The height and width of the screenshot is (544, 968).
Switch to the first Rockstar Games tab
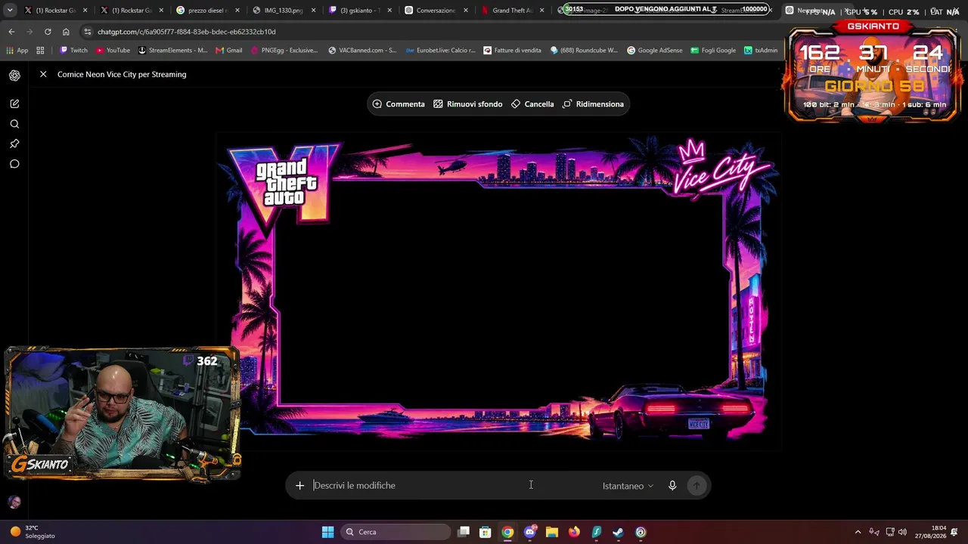click(55, 11)
